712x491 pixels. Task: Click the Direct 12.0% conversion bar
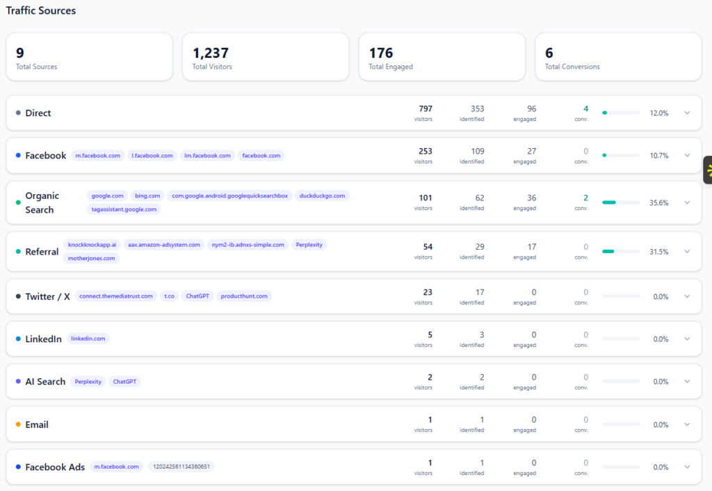click(621, 113)
